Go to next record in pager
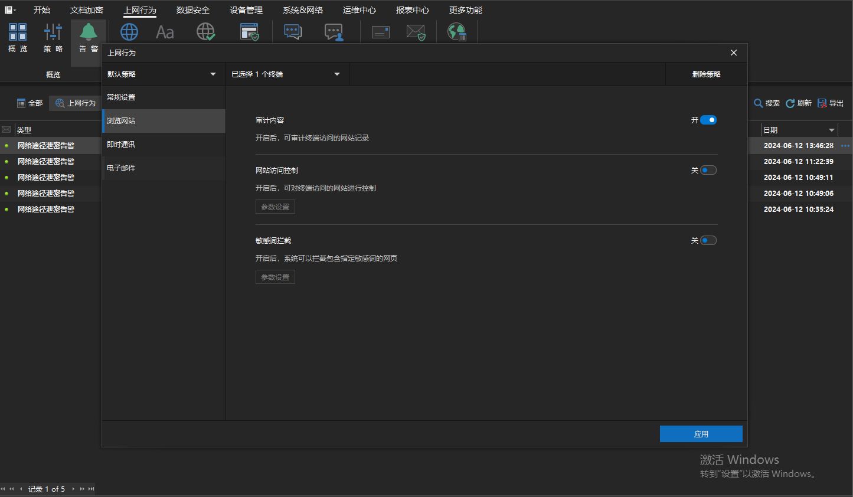Viewport: 853px width, 497px height. coord(73,489)
